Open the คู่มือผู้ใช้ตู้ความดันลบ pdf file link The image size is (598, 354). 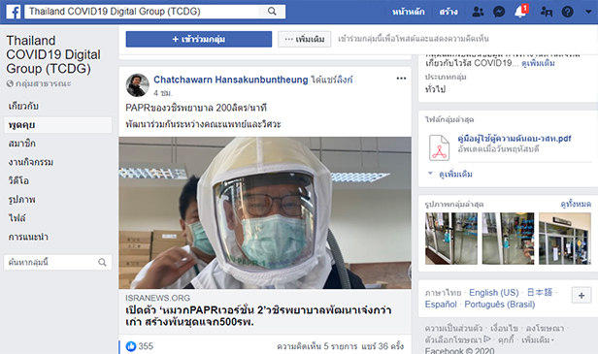(515, 139)
